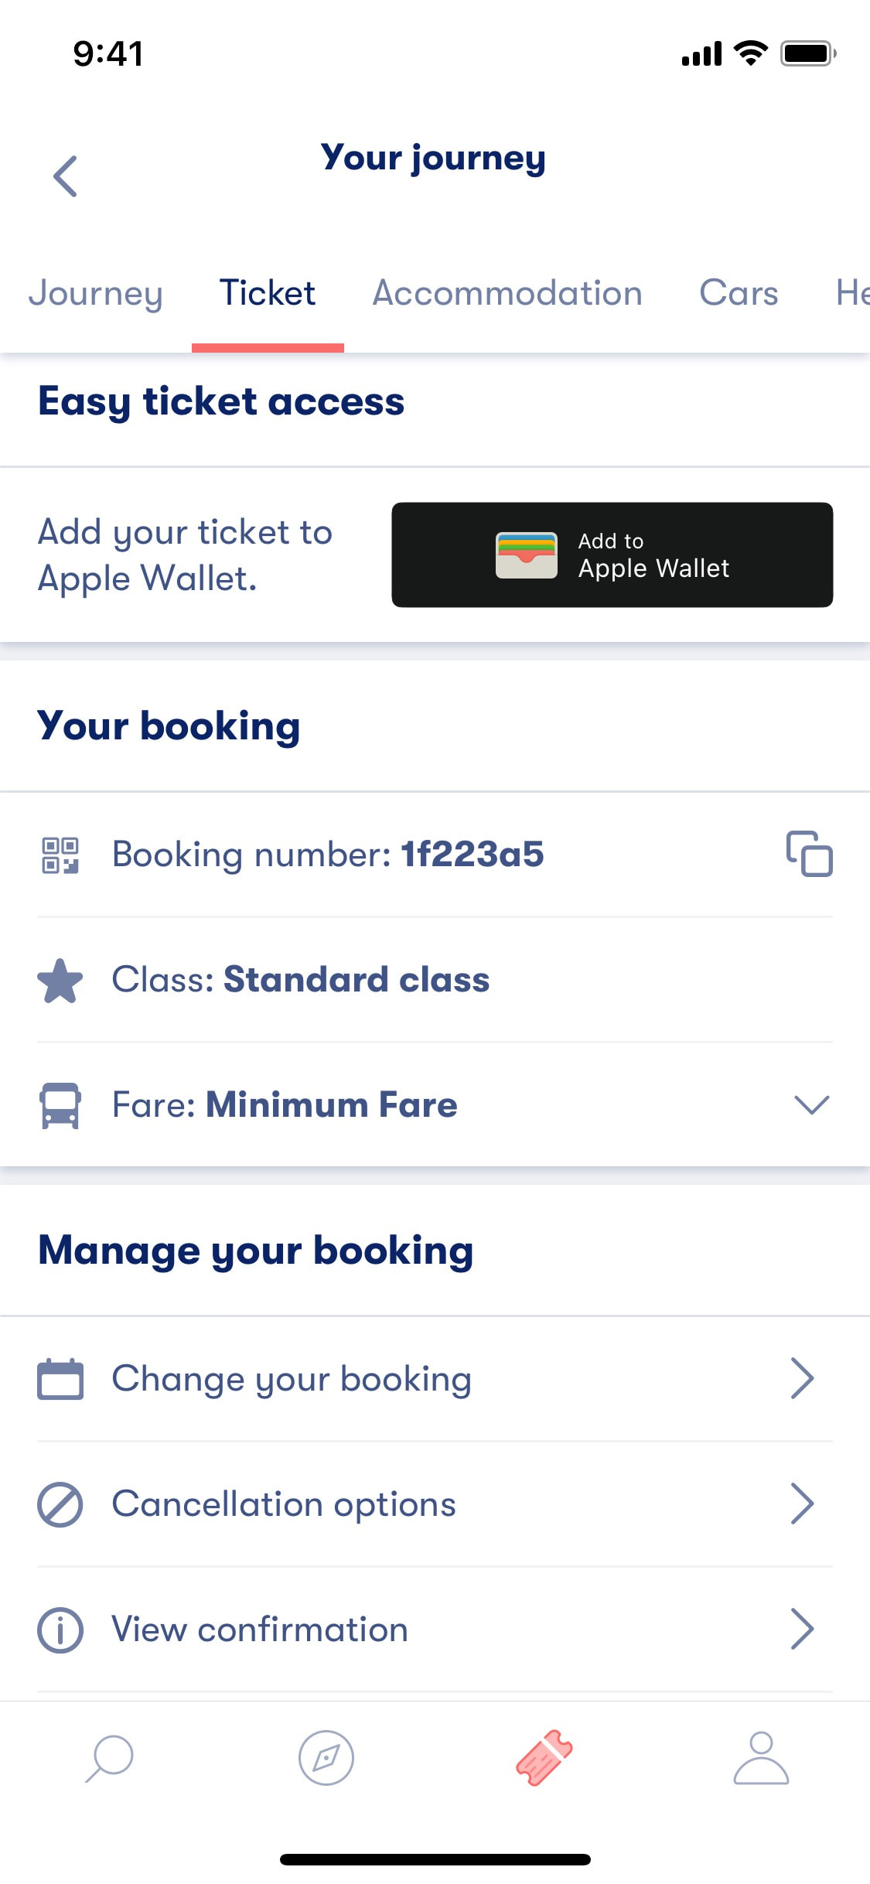Screen dimensions: 870x1884
Task: Switch to the Cars tab
Action: 739,294
